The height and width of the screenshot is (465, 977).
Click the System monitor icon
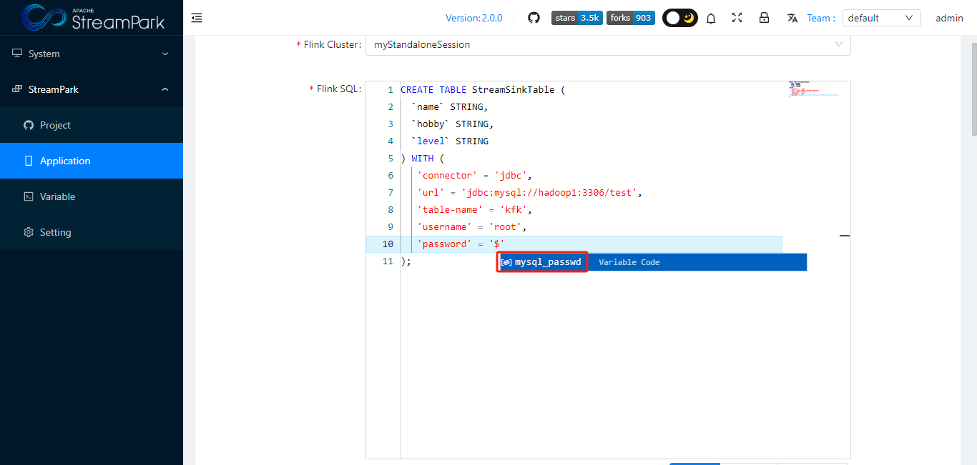17,54
